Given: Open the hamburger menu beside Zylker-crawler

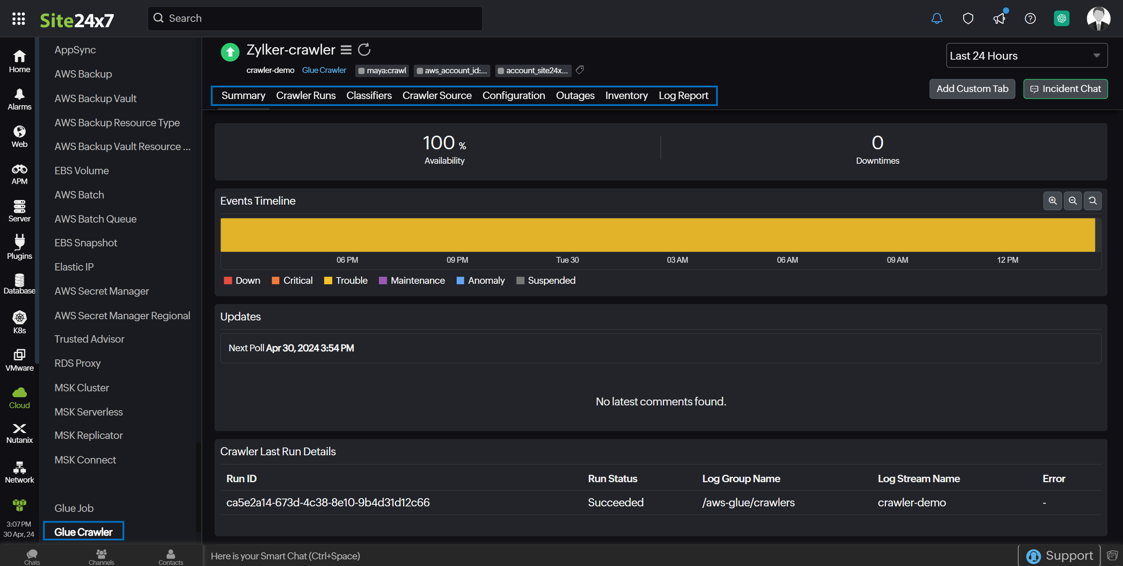Looking at the screenshot, I should point(346,50).
